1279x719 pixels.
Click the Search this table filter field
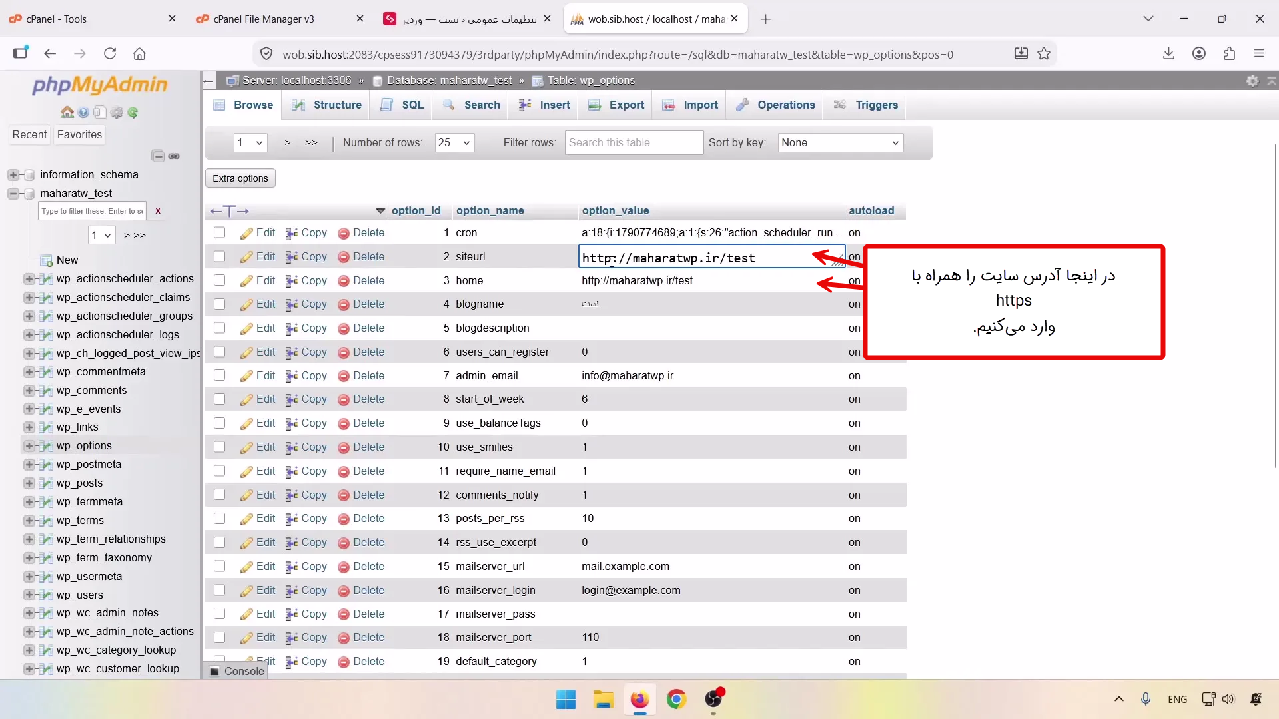[634, 143]
